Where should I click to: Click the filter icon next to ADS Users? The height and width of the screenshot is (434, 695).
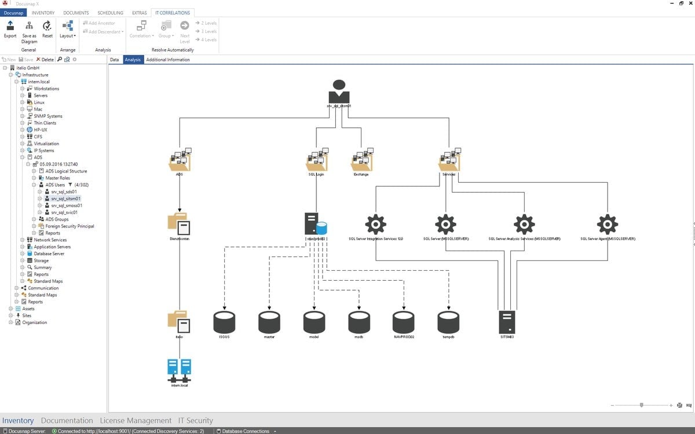point(69,185)
